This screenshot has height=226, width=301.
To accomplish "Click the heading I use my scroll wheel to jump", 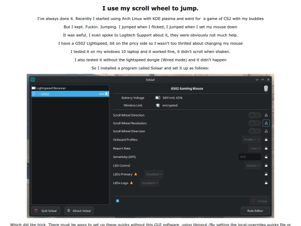I will pyautogui.click(x=151, y=8).
